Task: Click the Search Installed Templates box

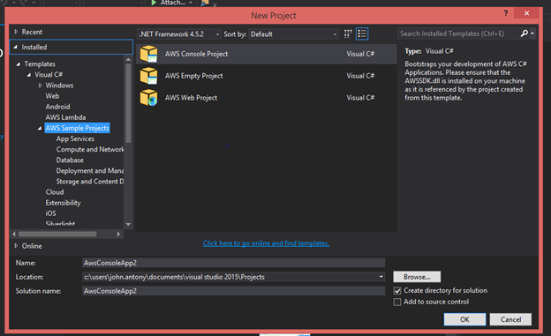Action: click(x=458, y=34)
